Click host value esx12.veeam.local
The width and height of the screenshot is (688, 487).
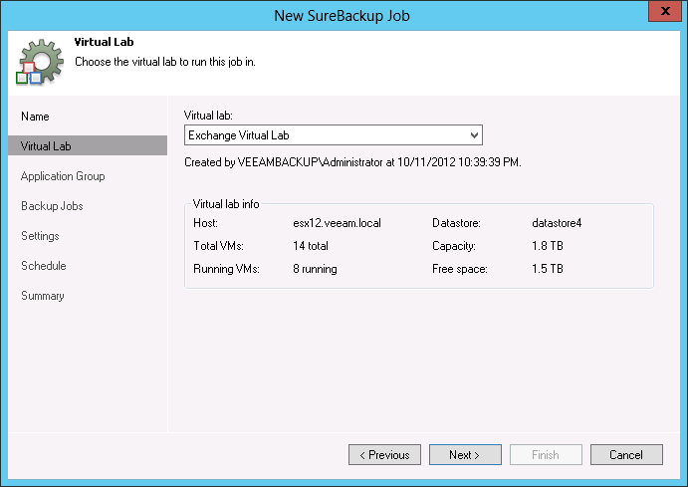337,223
